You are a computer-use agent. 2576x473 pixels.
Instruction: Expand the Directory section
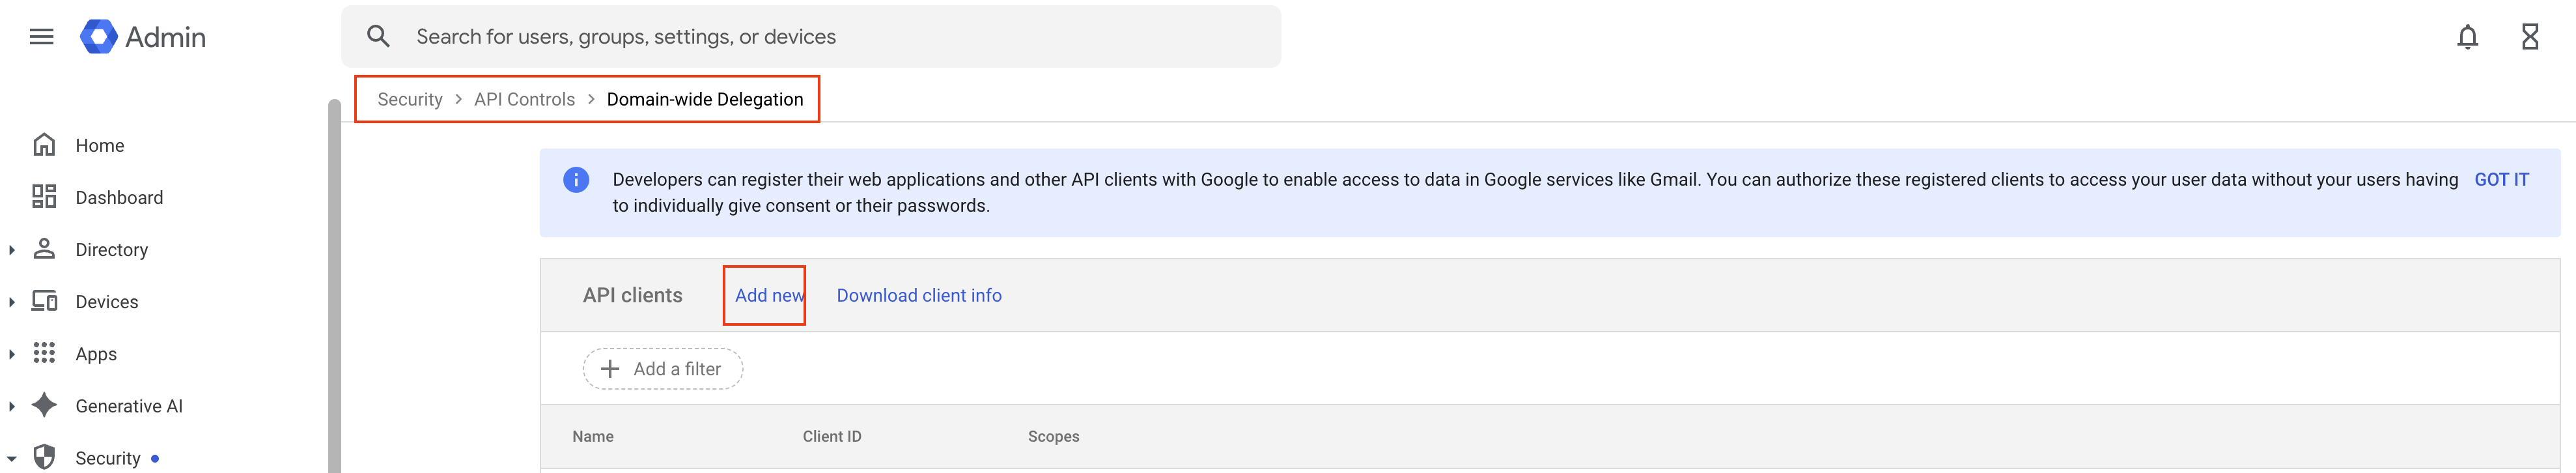click(12, 250)
